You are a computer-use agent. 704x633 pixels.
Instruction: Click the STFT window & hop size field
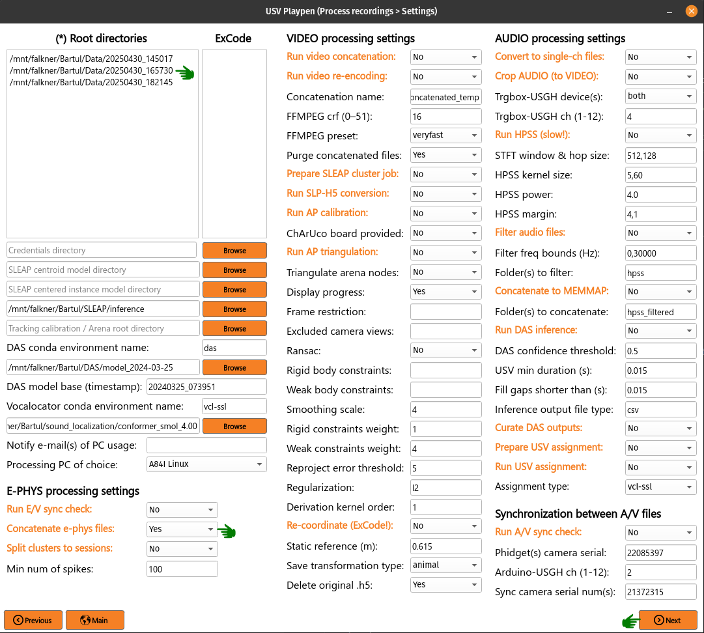pos(660,156)
